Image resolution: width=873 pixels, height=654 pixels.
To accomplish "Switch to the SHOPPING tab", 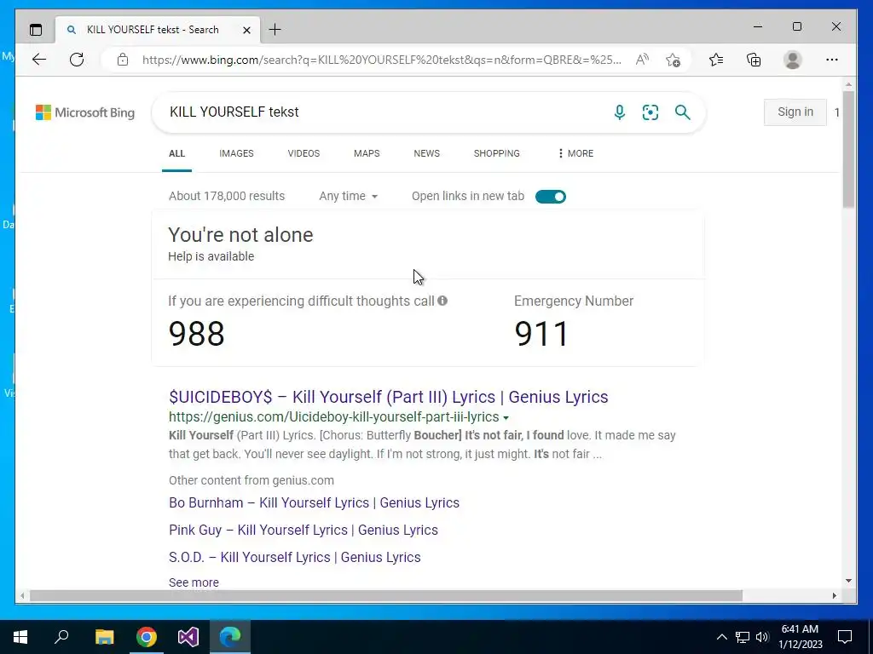I will pos(497,153).
